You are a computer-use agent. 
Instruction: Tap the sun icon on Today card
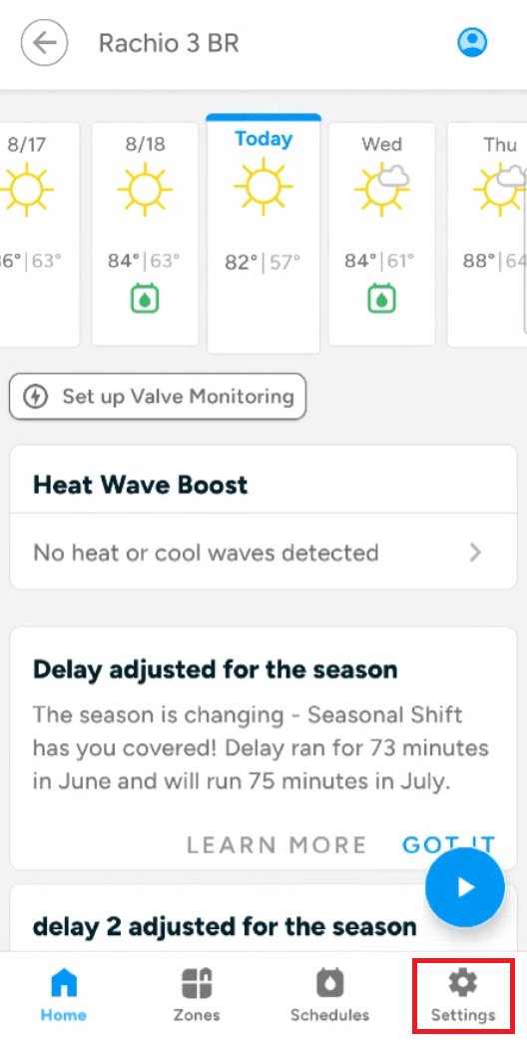263,185
